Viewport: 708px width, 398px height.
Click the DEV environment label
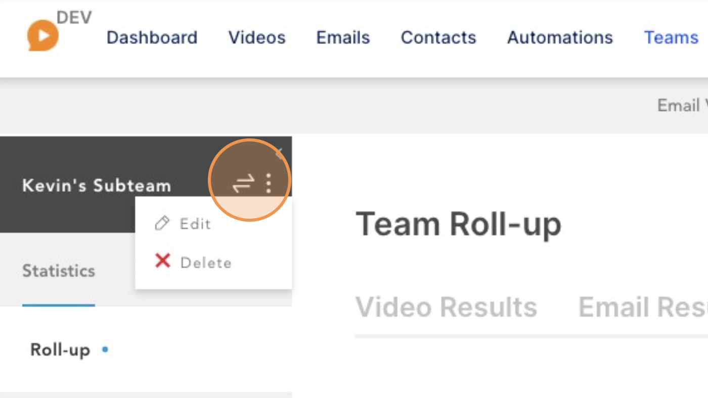coord(74,18)
